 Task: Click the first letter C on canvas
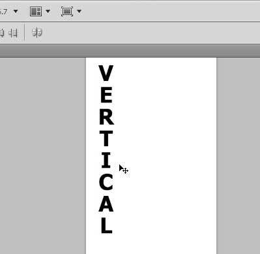[x=106, y=182]
